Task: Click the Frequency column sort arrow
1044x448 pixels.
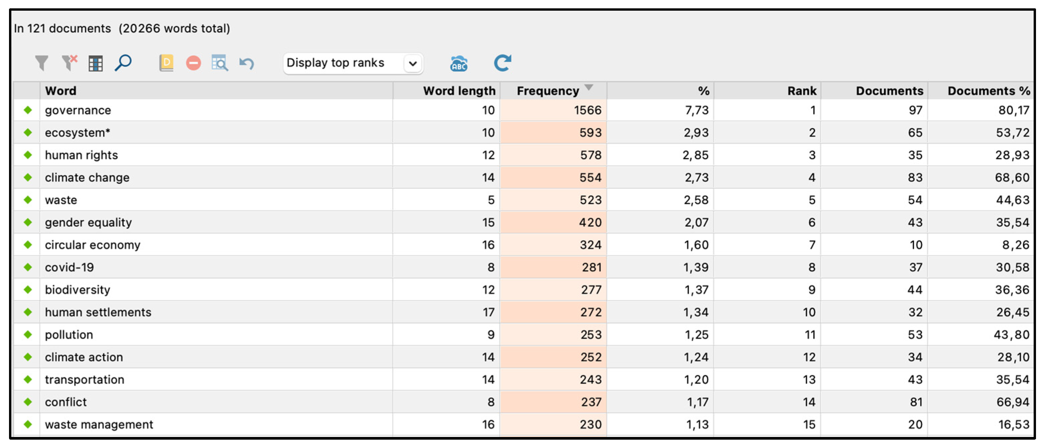Action: (x=588, y=87)
